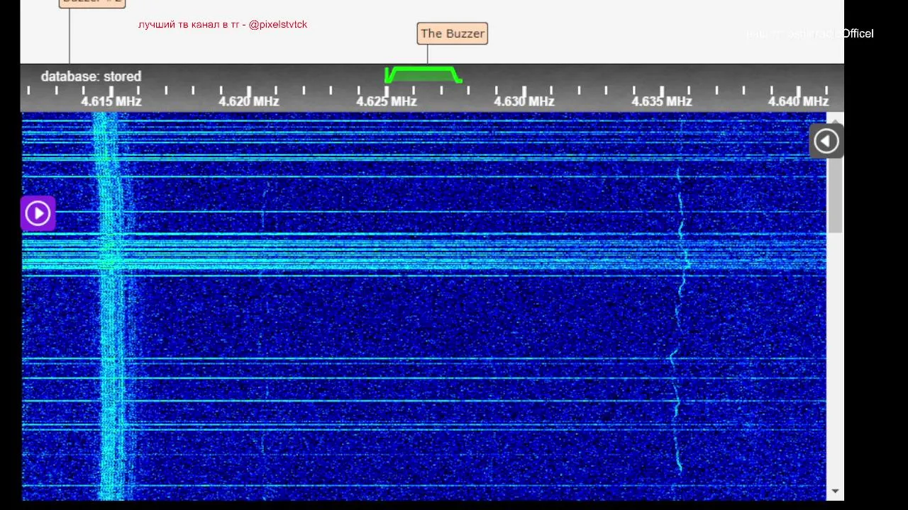Select The Buzzer station label

click(453, 33)
